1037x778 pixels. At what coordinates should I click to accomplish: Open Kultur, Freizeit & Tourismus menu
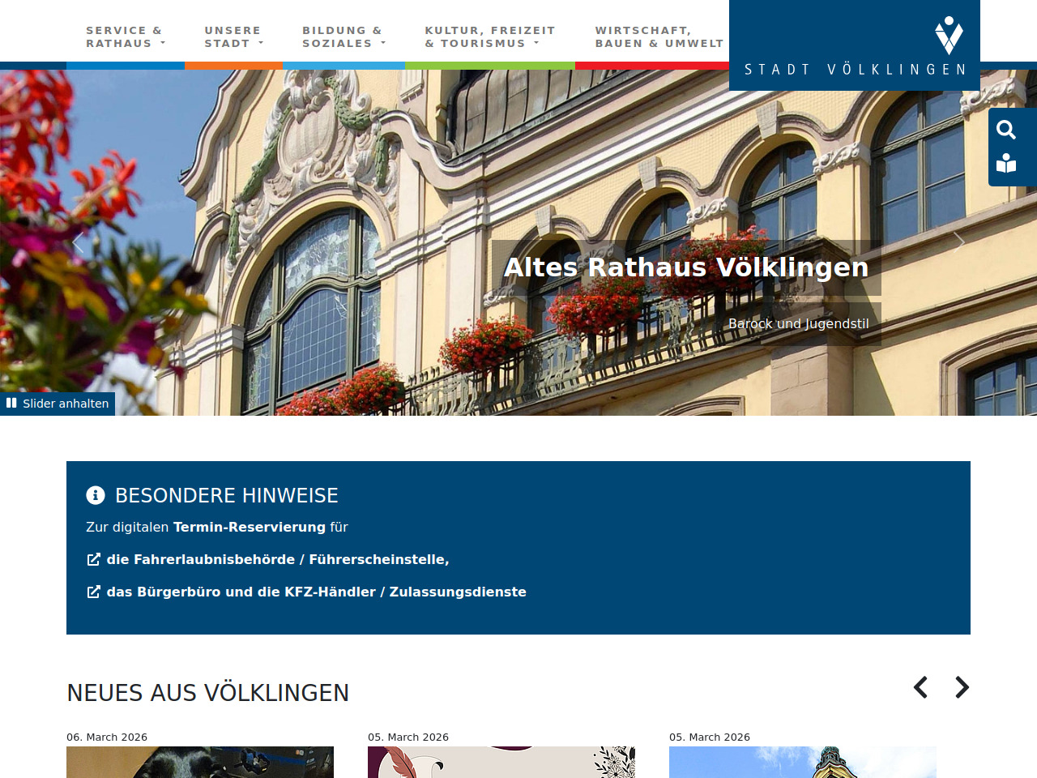tap(489, 37)
